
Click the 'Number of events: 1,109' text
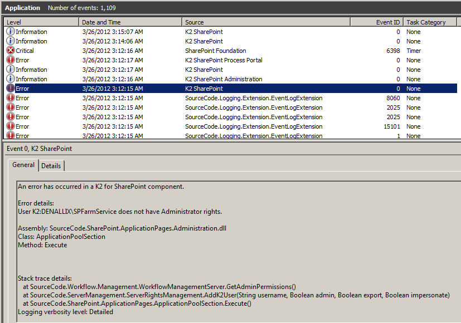[82, 8]
